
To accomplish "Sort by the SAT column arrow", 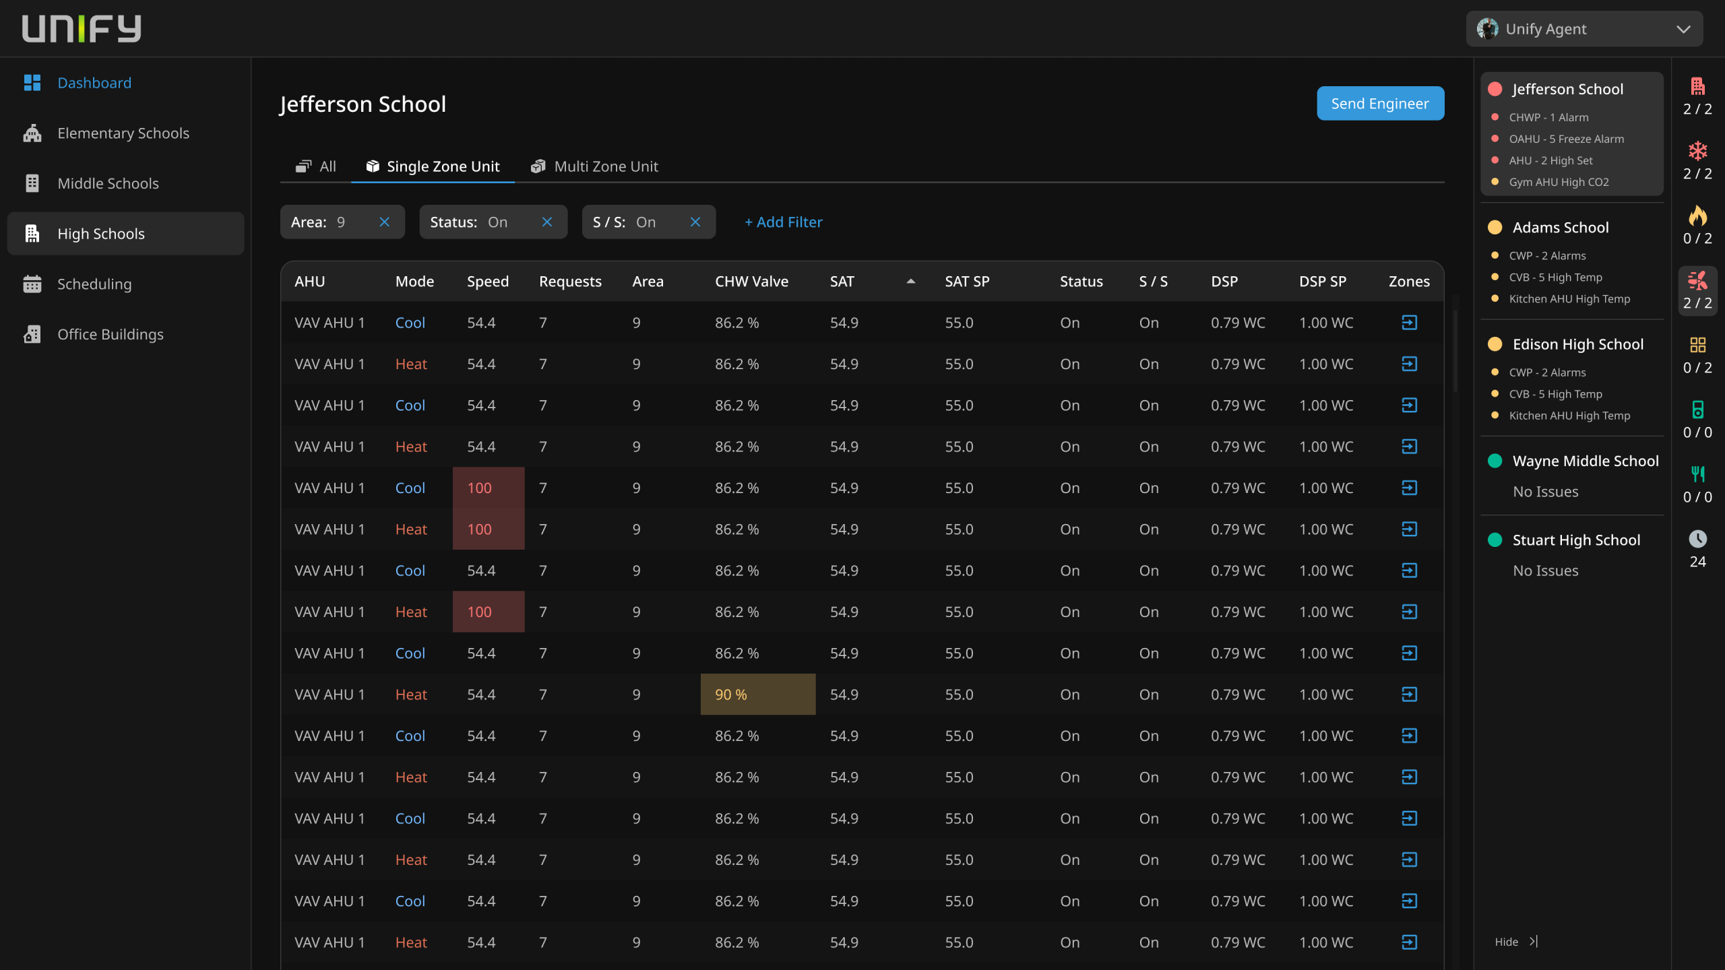I will (910, 282).
